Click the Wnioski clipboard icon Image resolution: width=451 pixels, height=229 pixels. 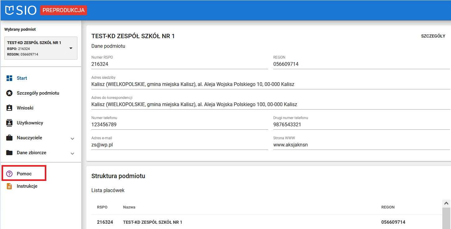coord(9,108)
